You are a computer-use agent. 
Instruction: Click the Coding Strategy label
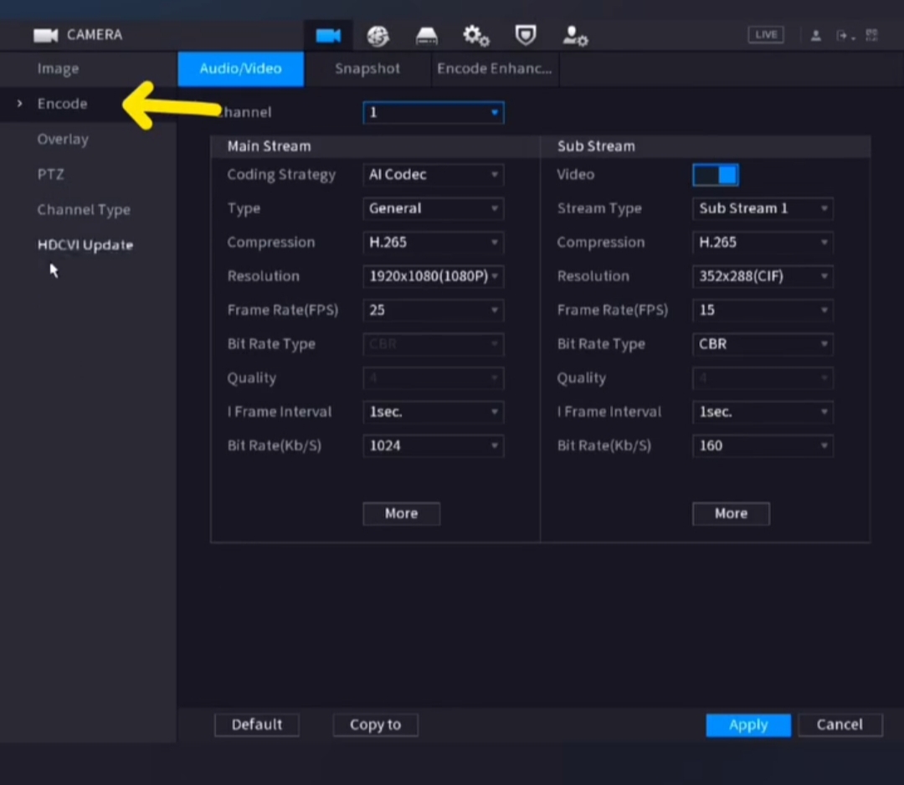coord(281,175)
